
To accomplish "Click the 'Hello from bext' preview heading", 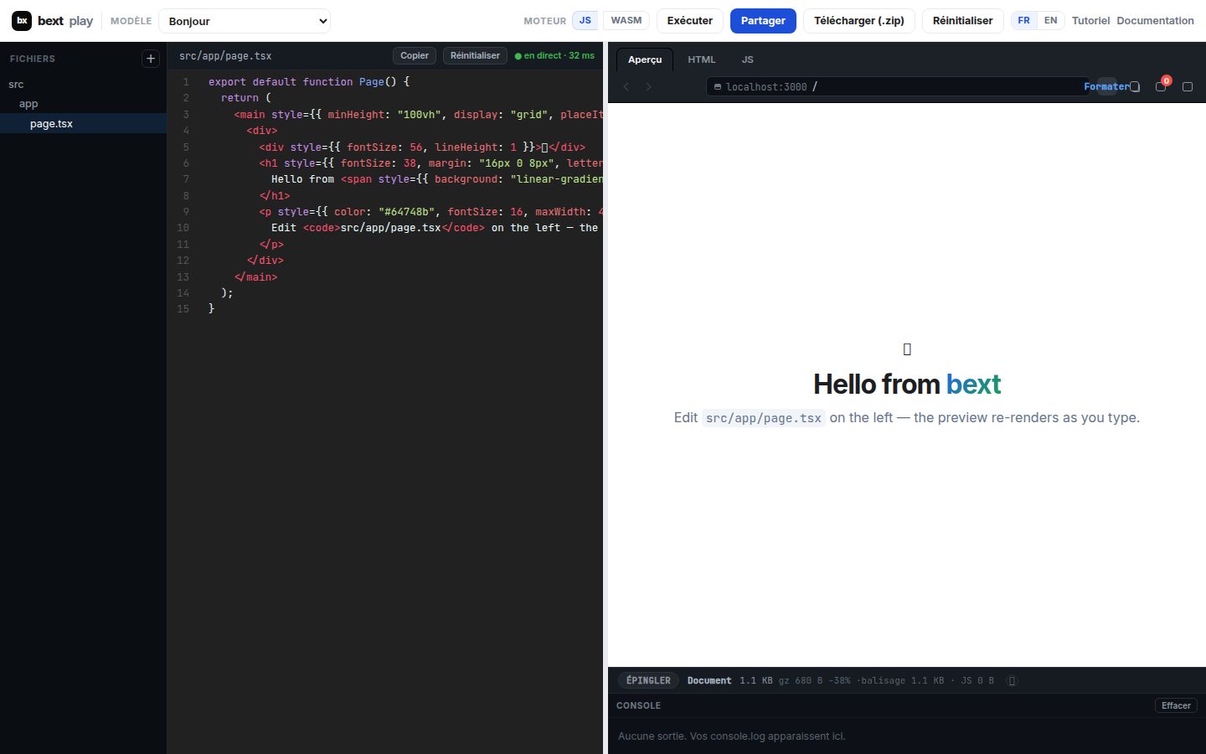I will click(907, 384).
